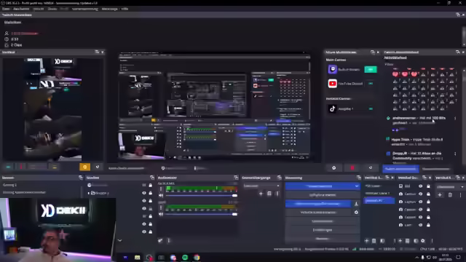Adjust the first audio channel volume slider

coord(201,196)
